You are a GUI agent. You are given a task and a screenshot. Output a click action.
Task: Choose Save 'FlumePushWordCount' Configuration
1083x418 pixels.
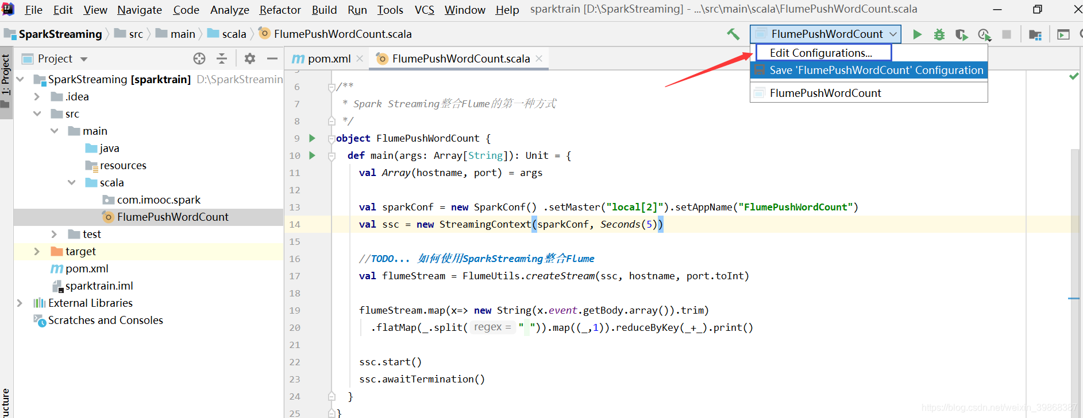pos(869,70)
